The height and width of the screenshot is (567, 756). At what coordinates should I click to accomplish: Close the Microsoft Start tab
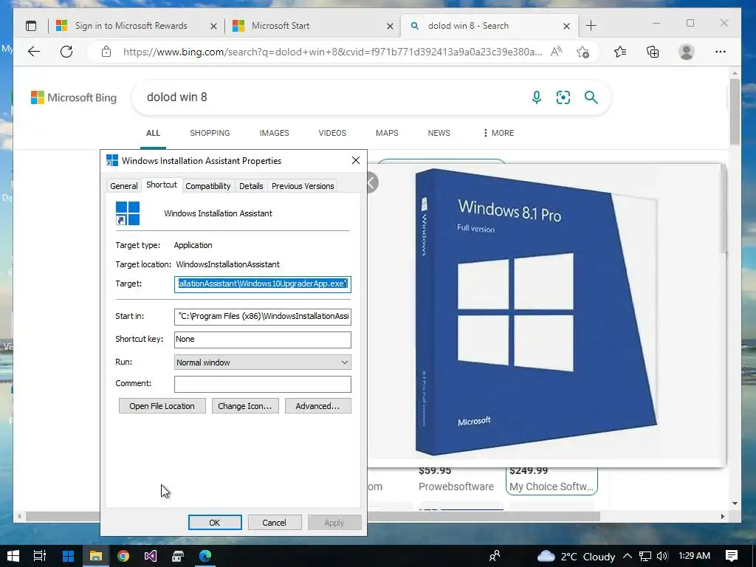point(390,27)
